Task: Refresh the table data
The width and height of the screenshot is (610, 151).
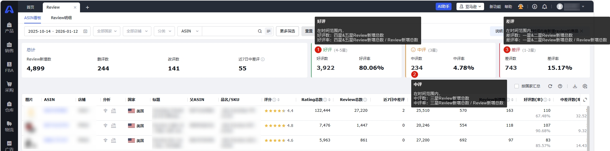Action: 550,86
